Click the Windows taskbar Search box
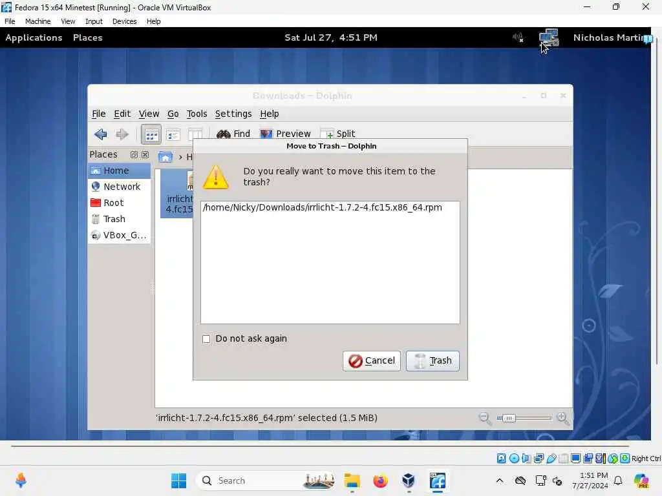Viewport: 662px width, 496px height. point(265,480)
